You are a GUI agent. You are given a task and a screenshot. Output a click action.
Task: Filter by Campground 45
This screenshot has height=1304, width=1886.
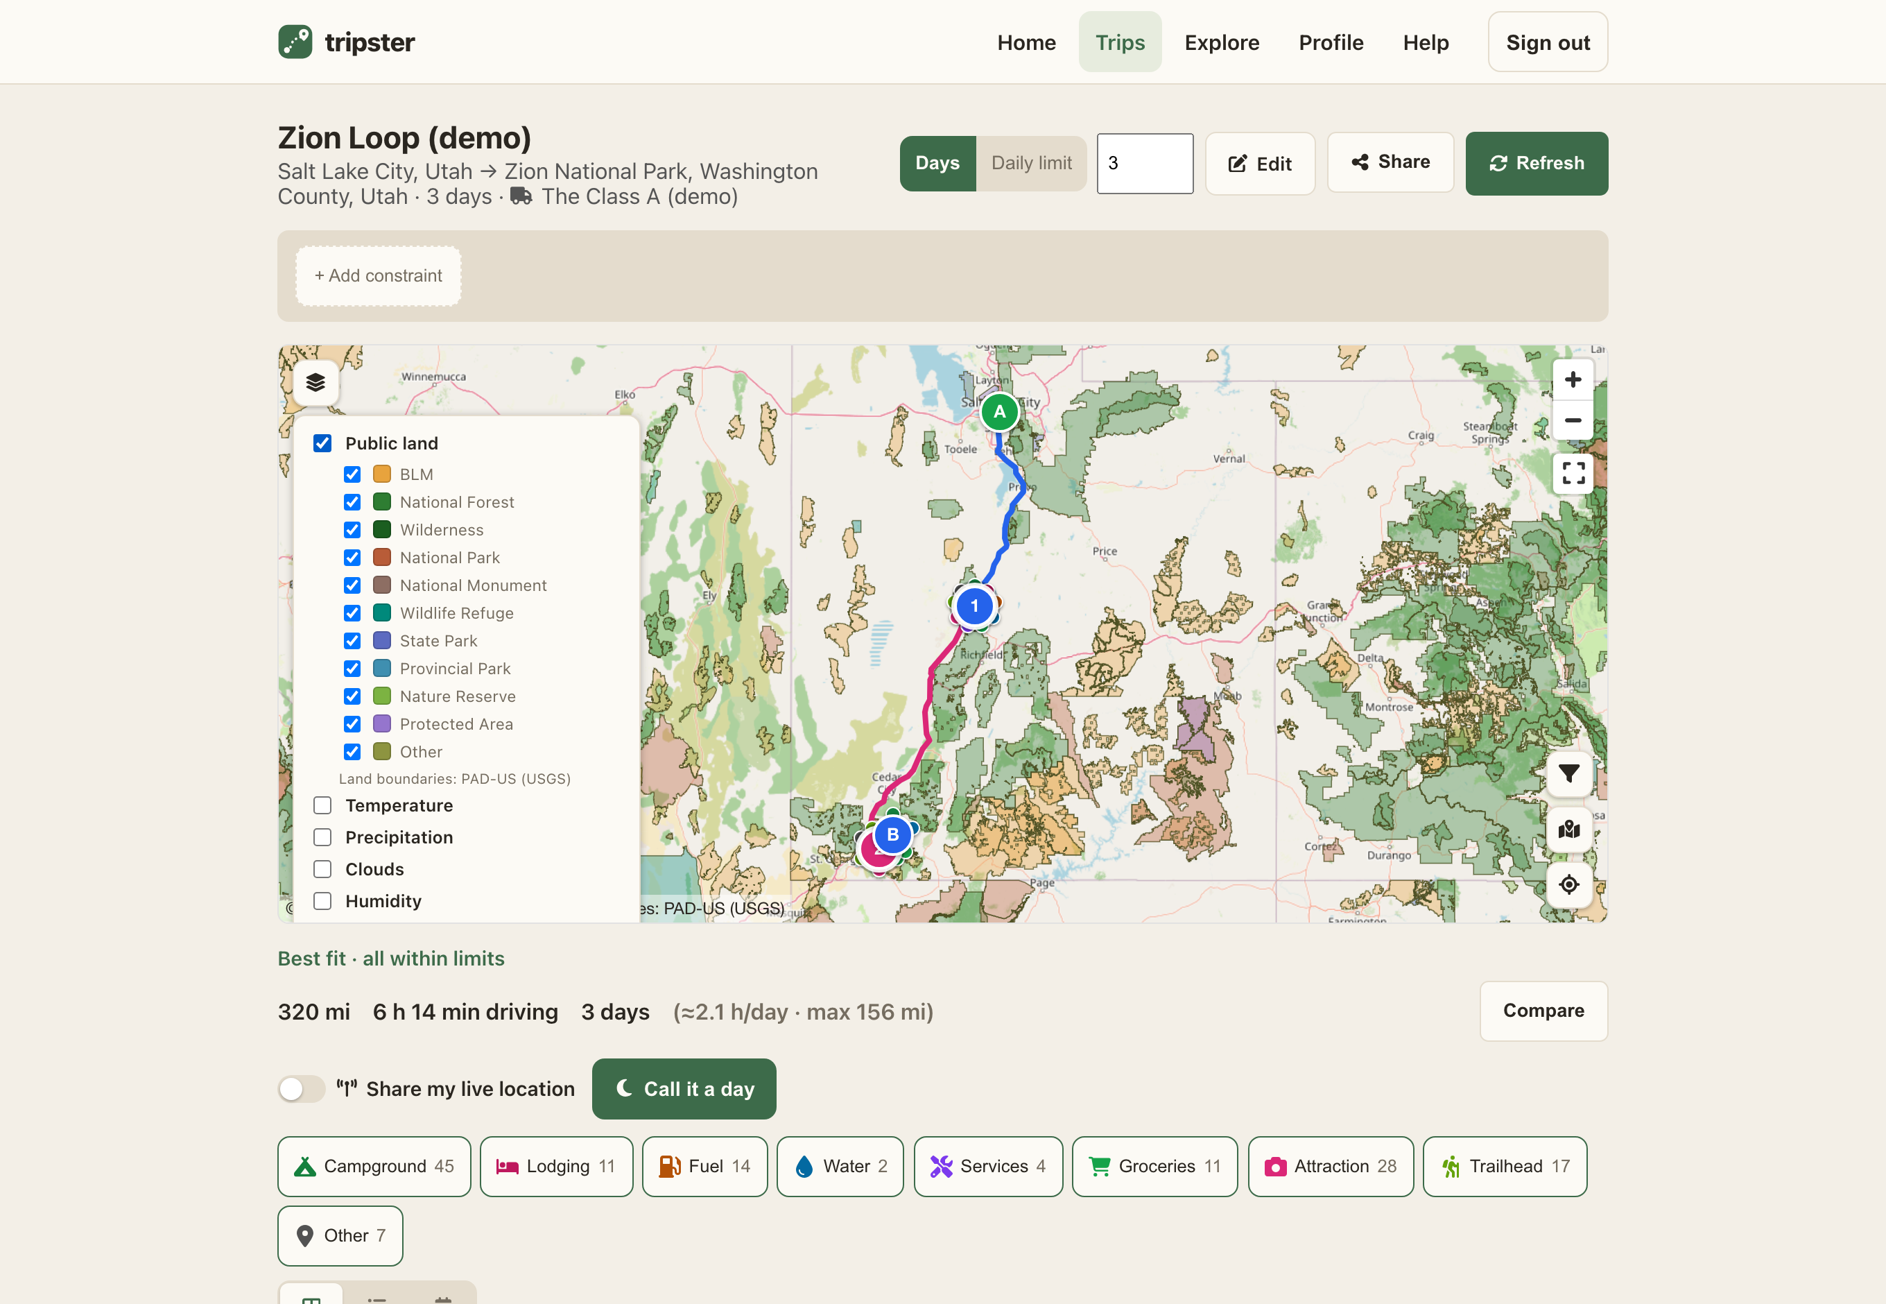(374, 1166)
